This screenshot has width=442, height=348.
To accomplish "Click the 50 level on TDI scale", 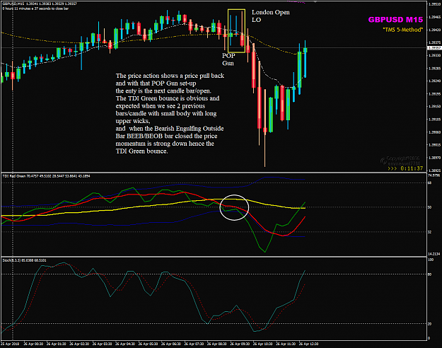I will coord(430,207).
